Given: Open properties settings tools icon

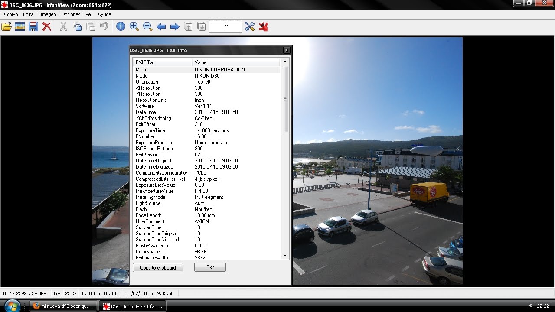Looking at the screenshot, I should 250,27.
